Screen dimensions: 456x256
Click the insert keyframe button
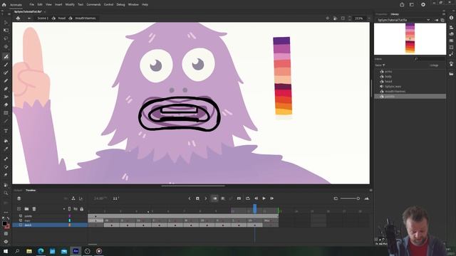(197, 198)
